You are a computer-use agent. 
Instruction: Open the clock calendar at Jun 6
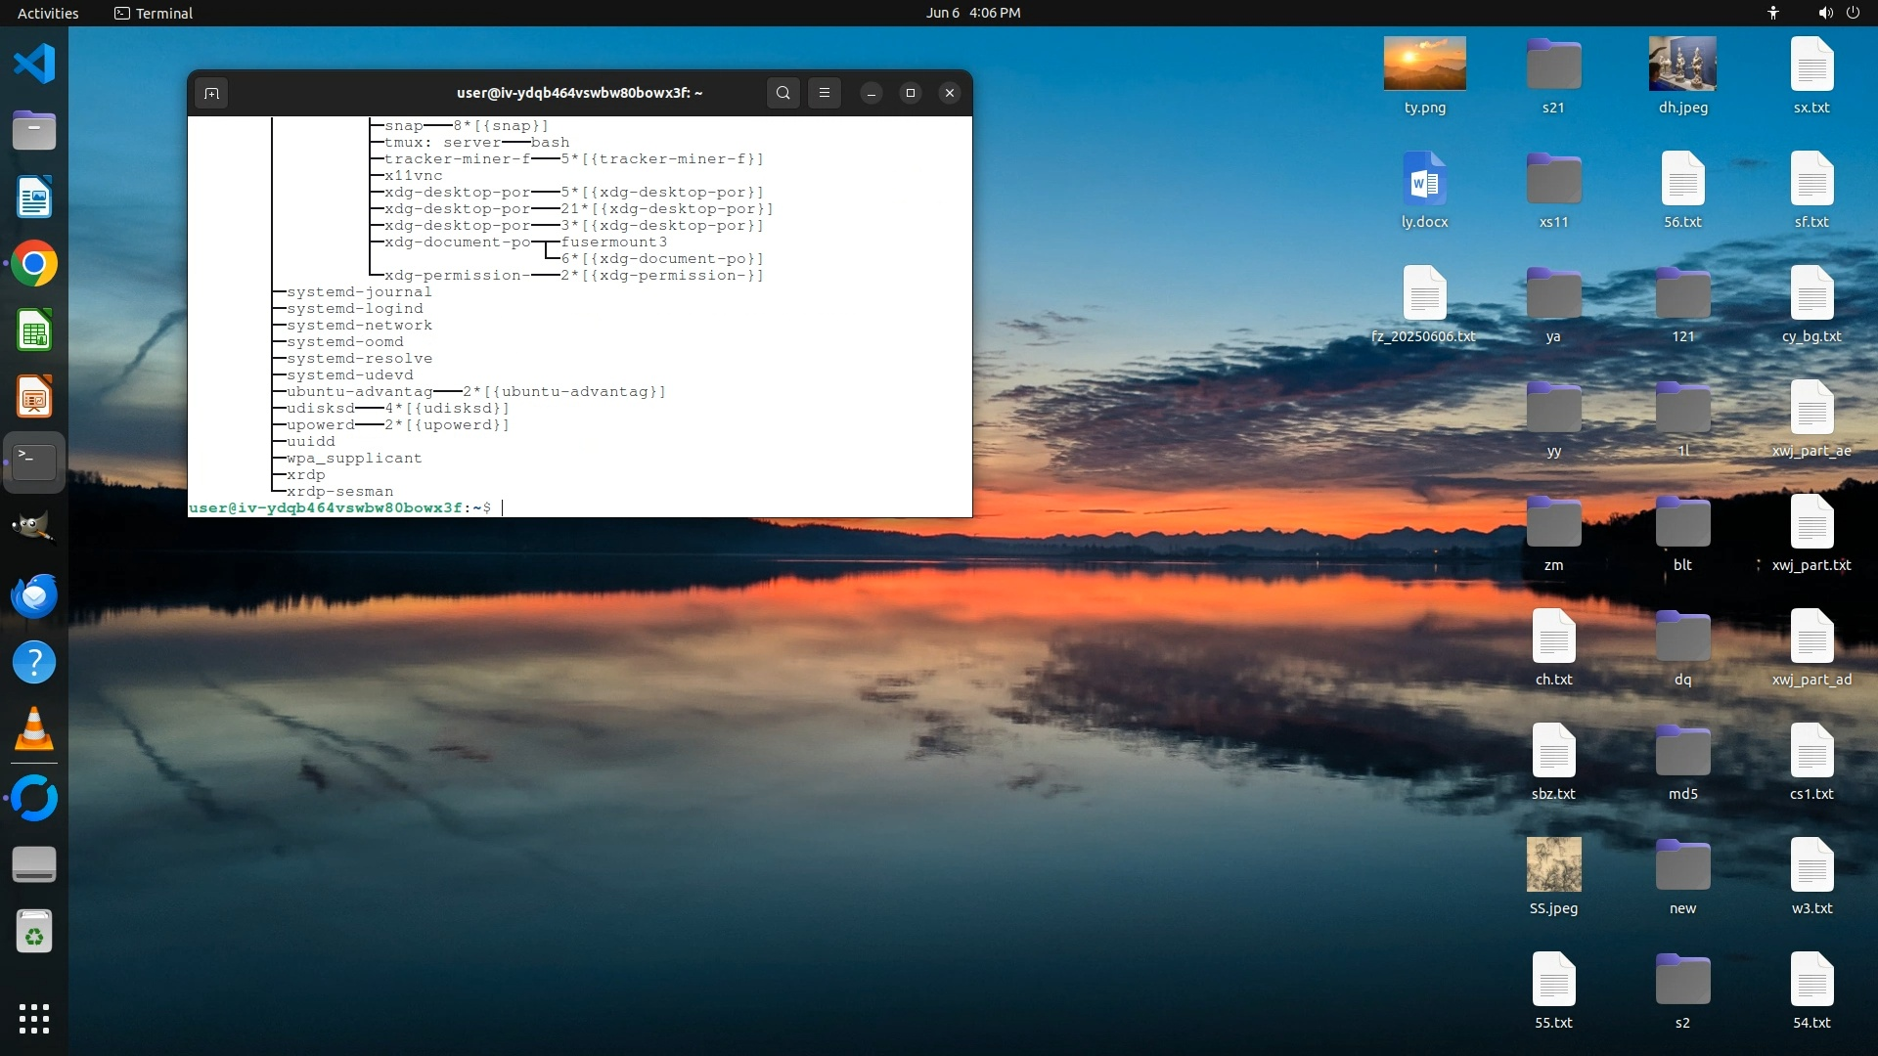point(972,13)
